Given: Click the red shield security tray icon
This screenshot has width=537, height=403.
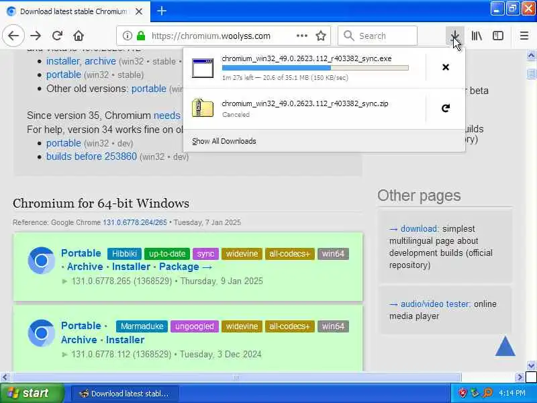Looking at the screenshot, I should (462, 393).
